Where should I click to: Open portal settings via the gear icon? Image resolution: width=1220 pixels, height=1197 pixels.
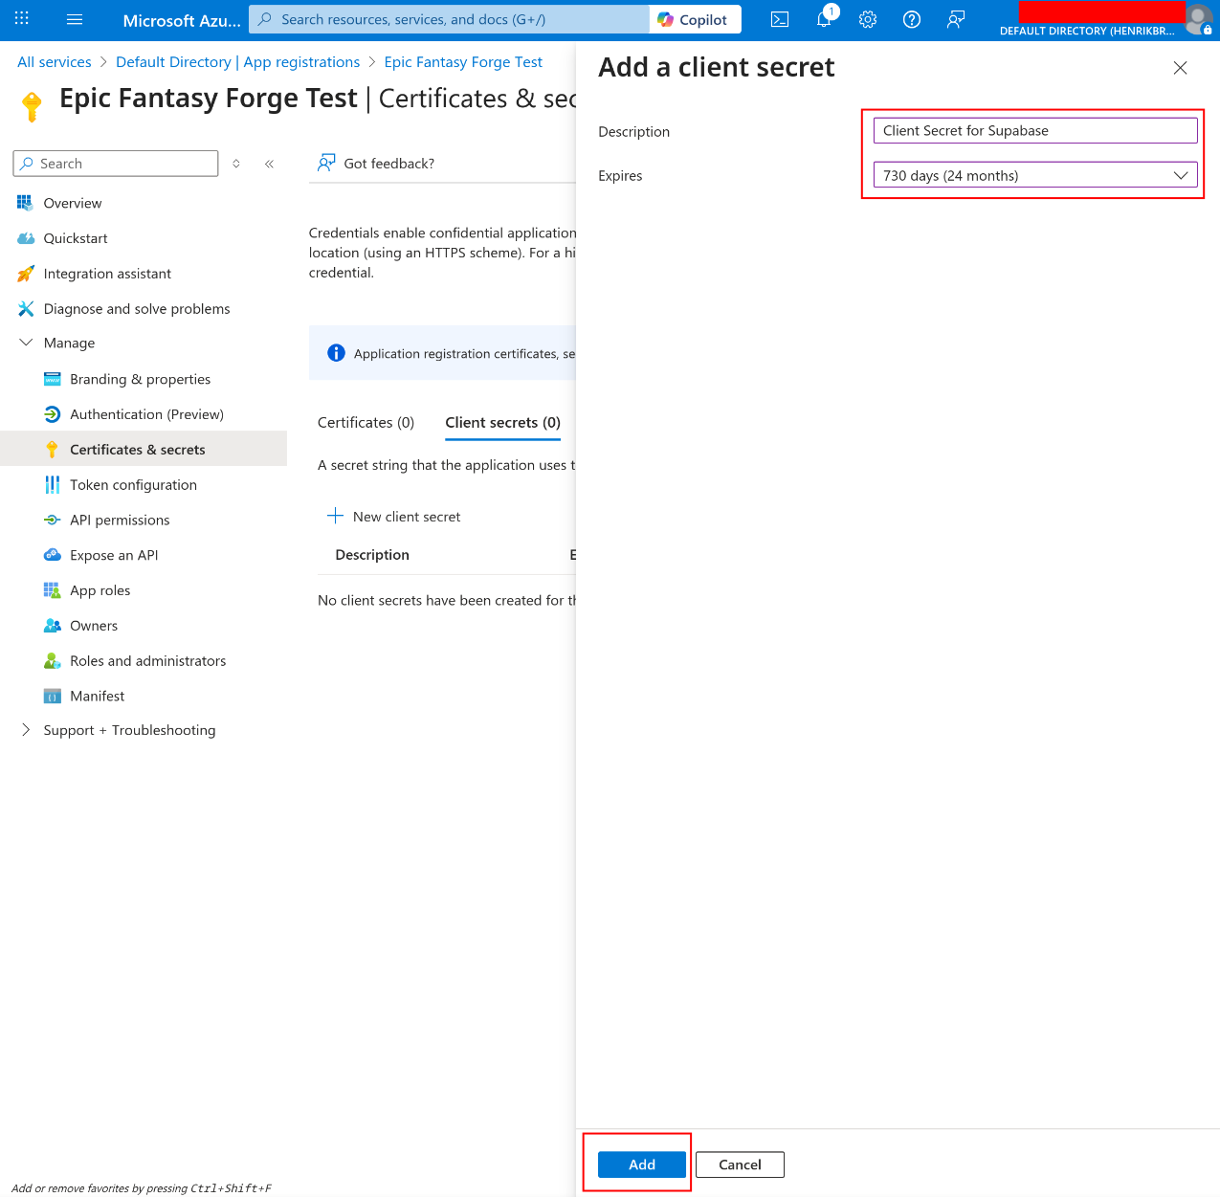coord(867,19)
